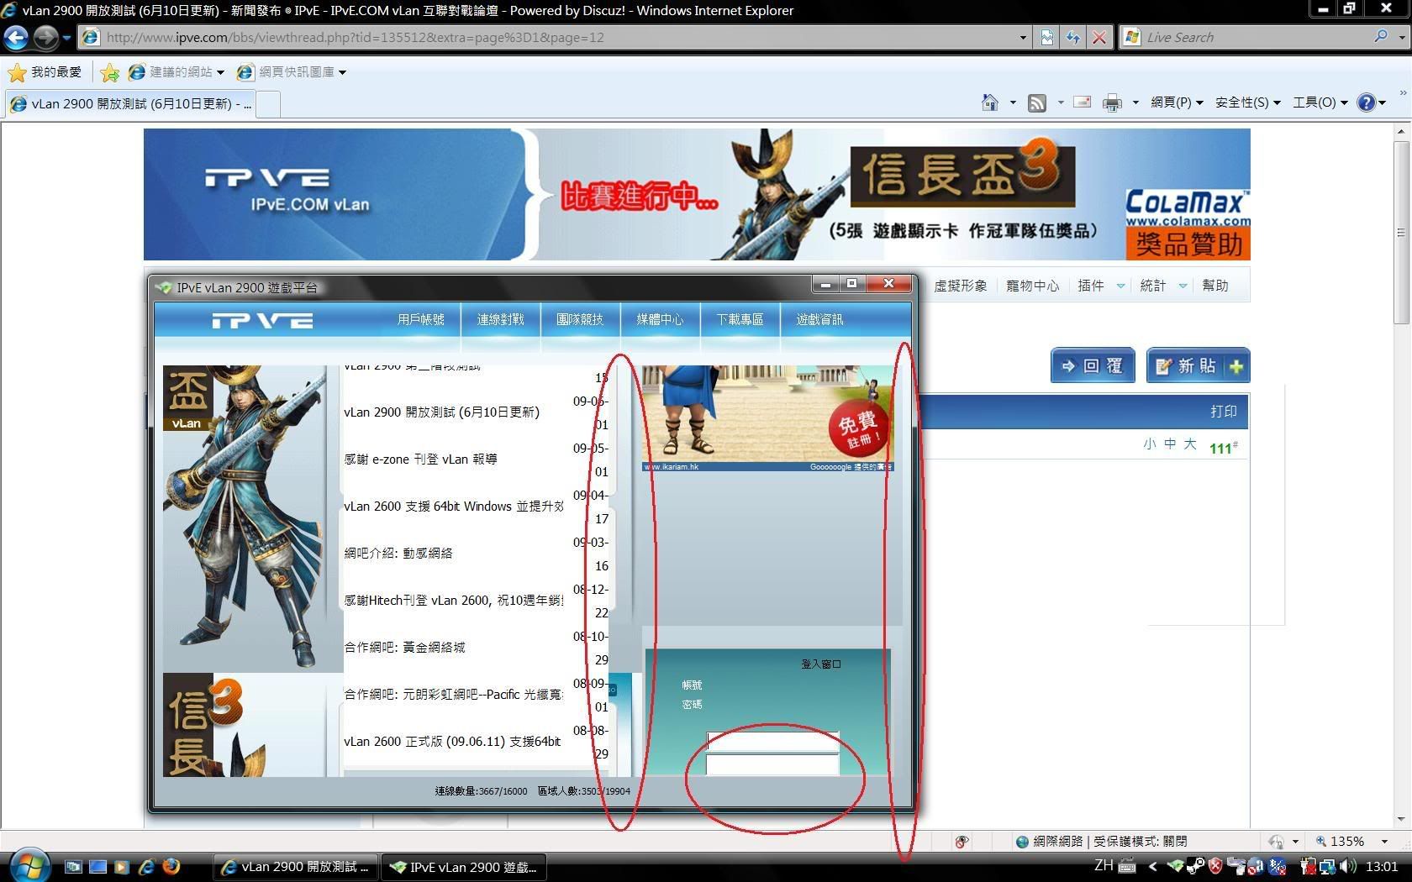The width and height of the screenshot is (1412, 882).
Task: Open the zoom level 135% dropdown
Action: [x=1384, y=842]
